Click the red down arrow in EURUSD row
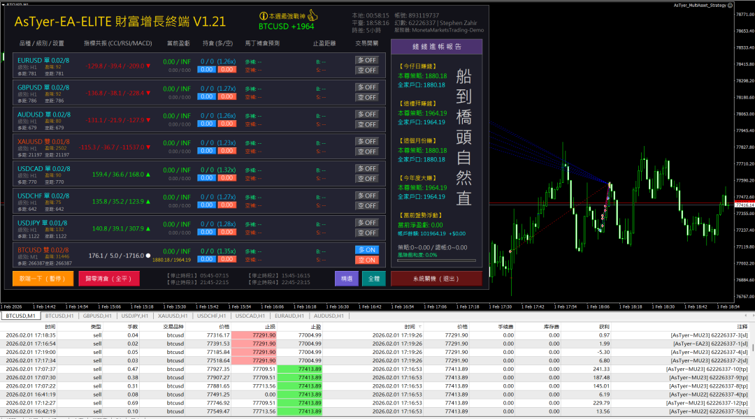The width and height of the screenshot is (755, 419). (148, 66)
